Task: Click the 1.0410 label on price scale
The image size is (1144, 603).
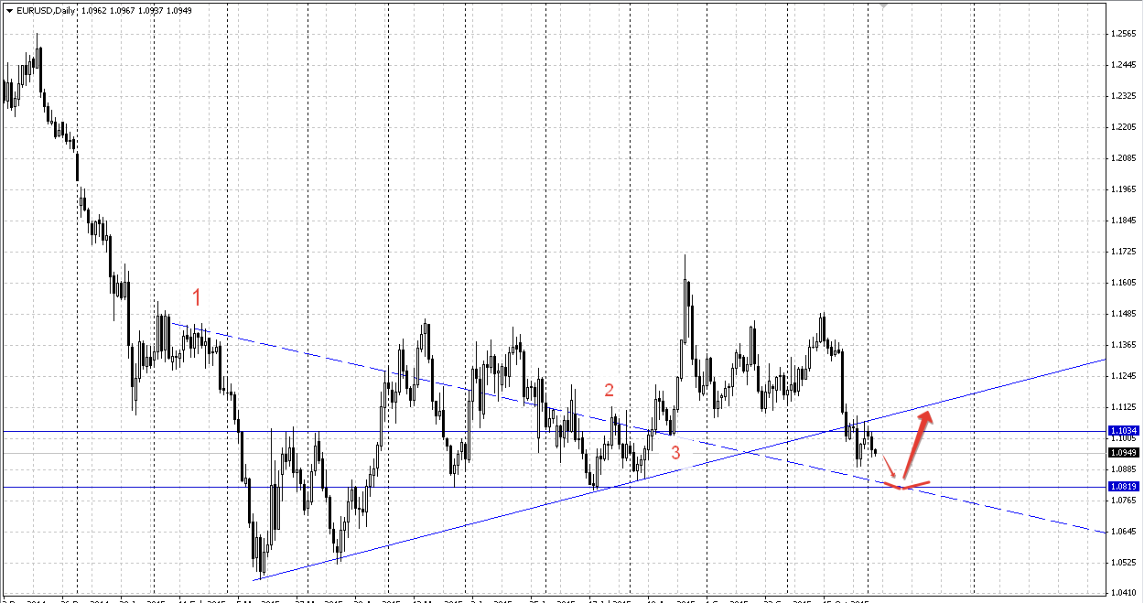Action: 1122,594
